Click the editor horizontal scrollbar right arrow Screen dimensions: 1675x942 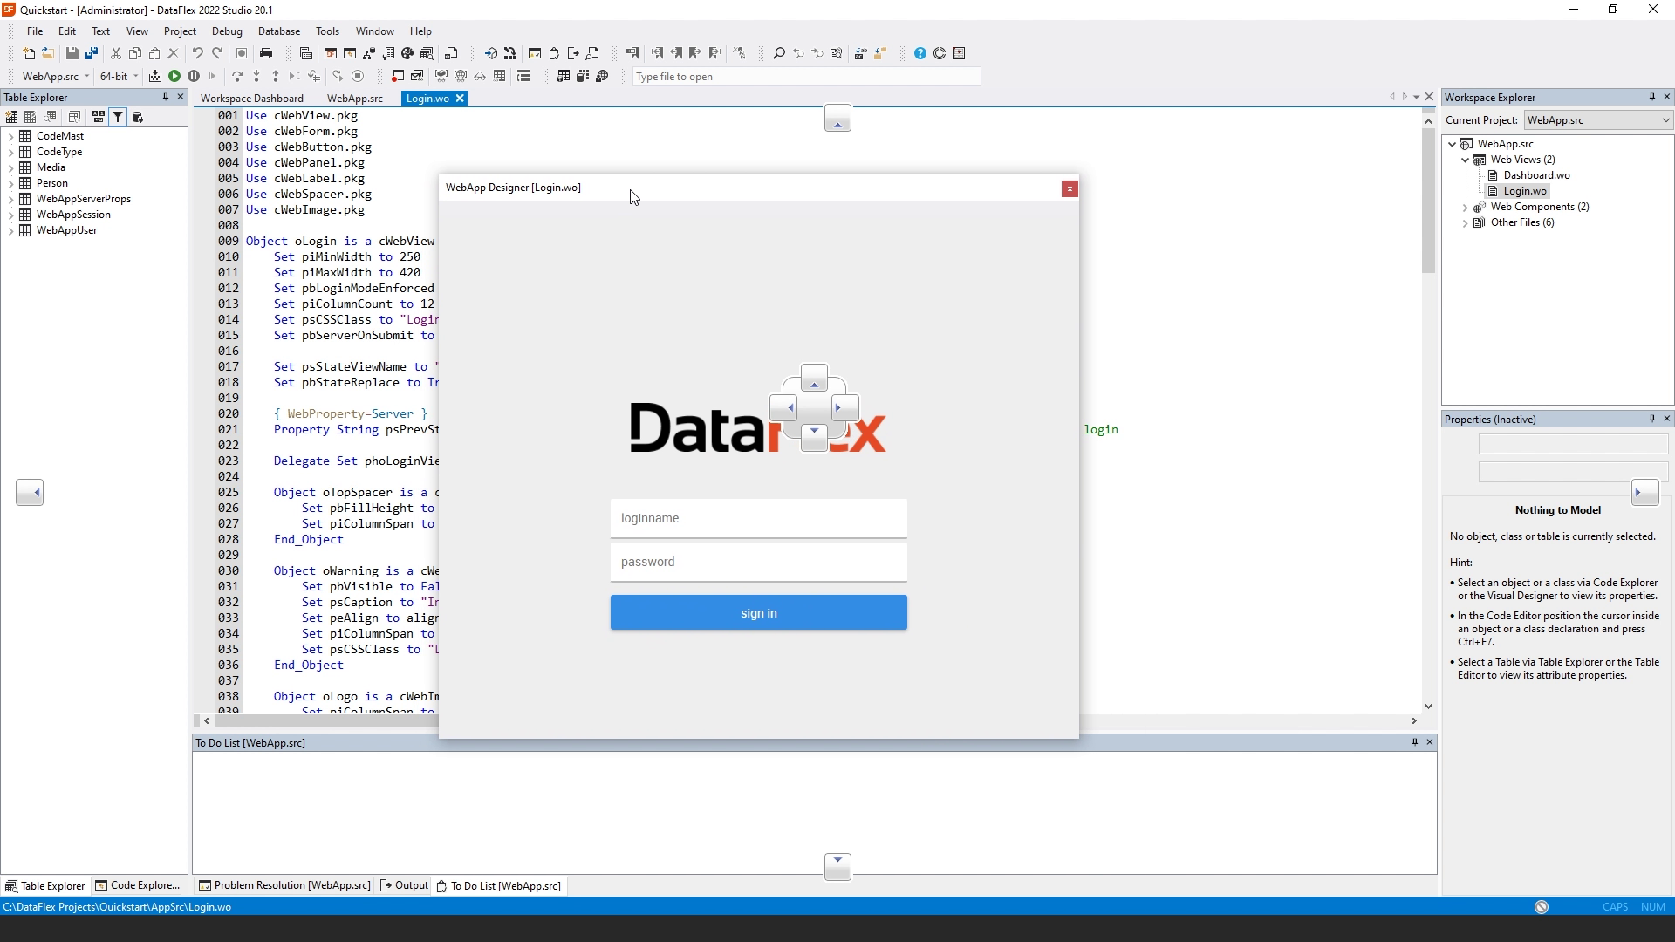(x=1413, y=721)
